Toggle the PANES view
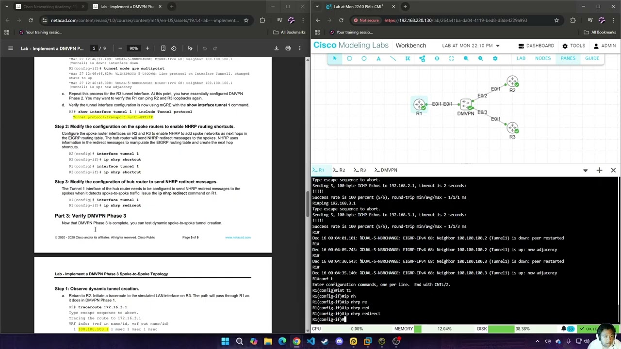Screen dimensions: 621x349 click(568, 58)
